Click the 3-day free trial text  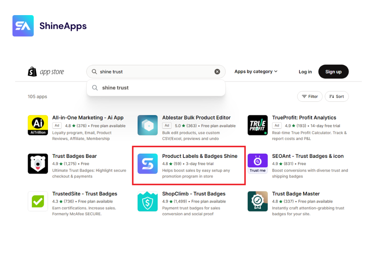click(x=200, y=164)
